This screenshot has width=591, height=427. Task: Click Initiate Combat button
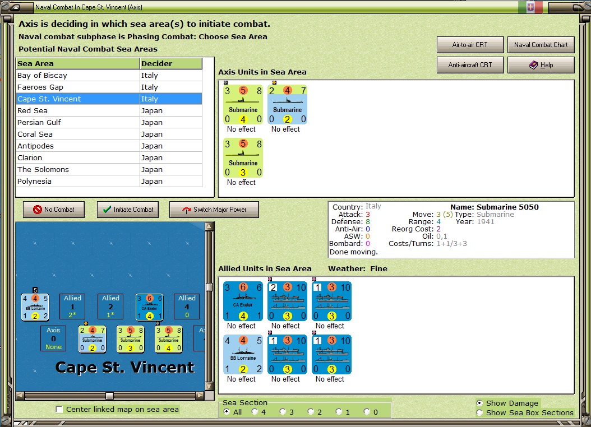coord(128,210)
